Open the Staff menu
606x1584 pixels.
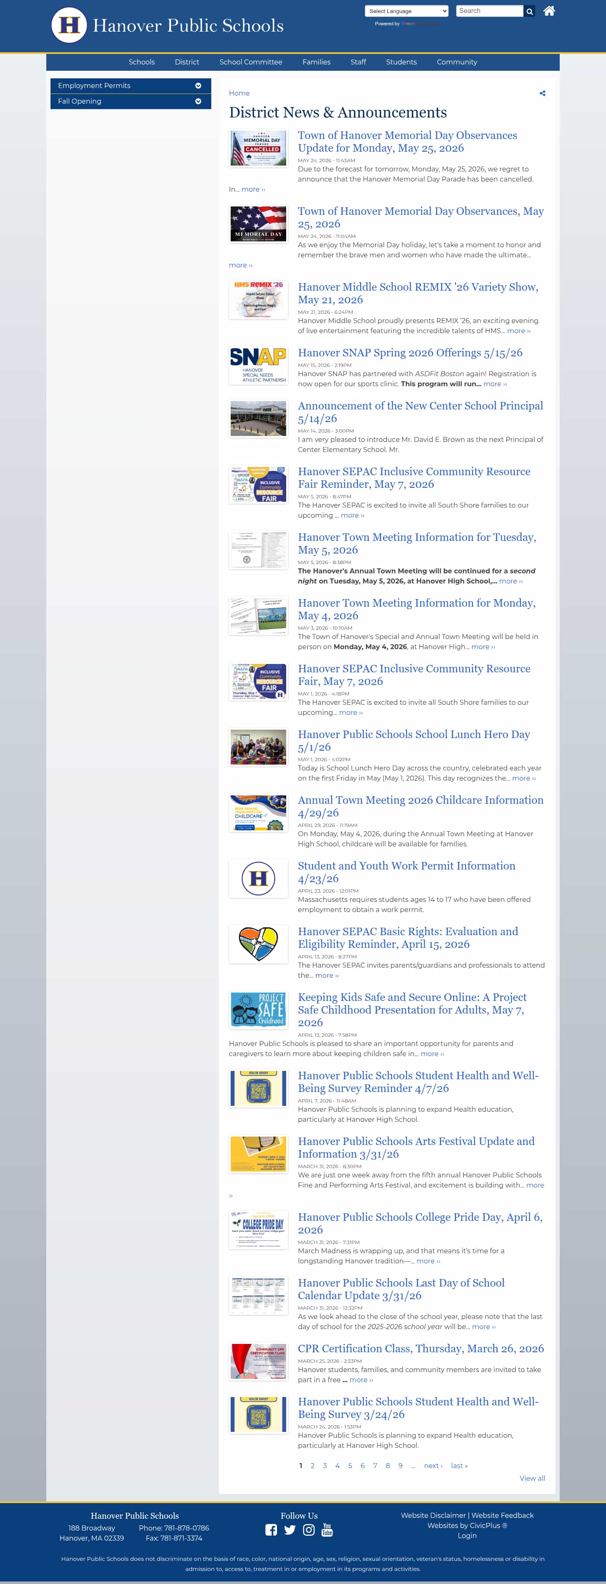pos(358,62)
